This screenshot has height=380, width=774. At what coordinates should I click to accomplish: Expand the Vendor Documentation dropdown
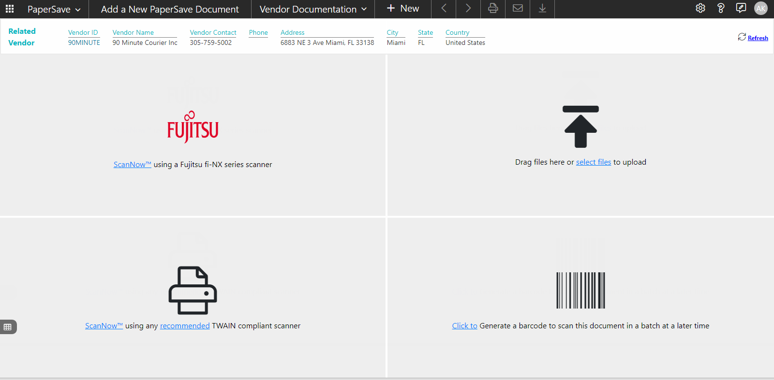coord(313,9)
